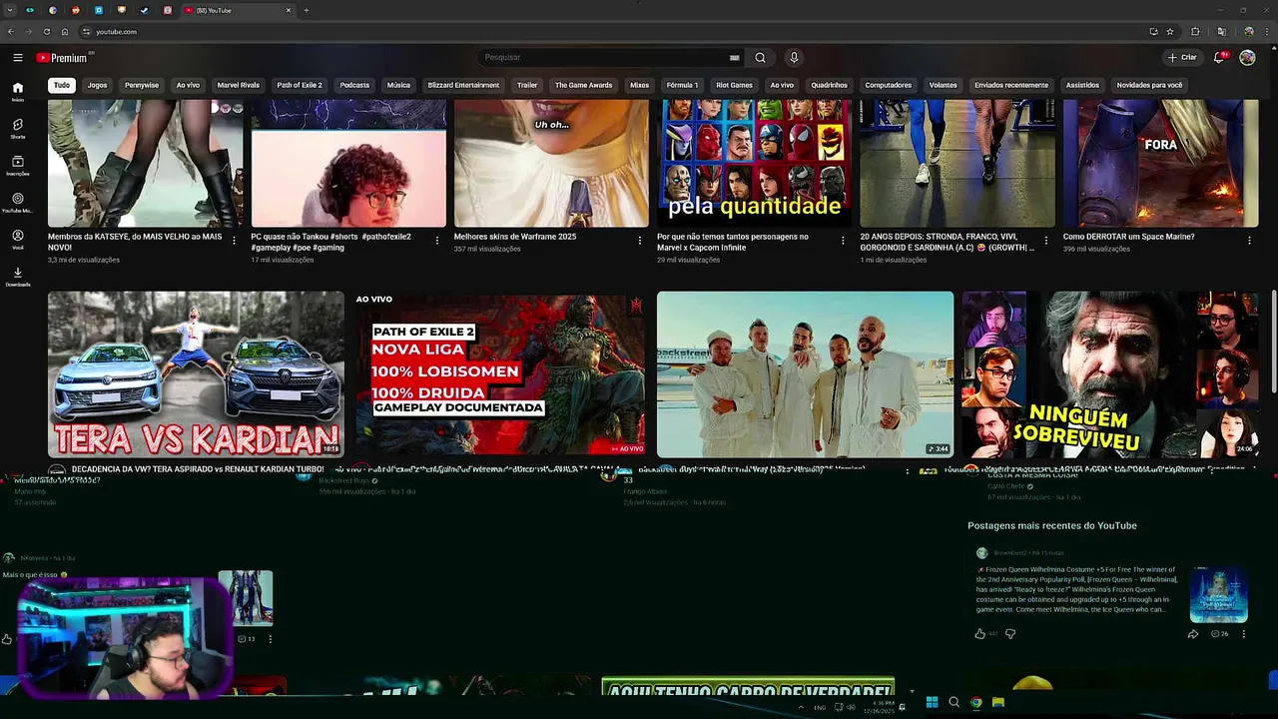Share the Frozen Queen Wilhelmina post
Viewport: 1278px width, 719px height.
(1193, 634)
